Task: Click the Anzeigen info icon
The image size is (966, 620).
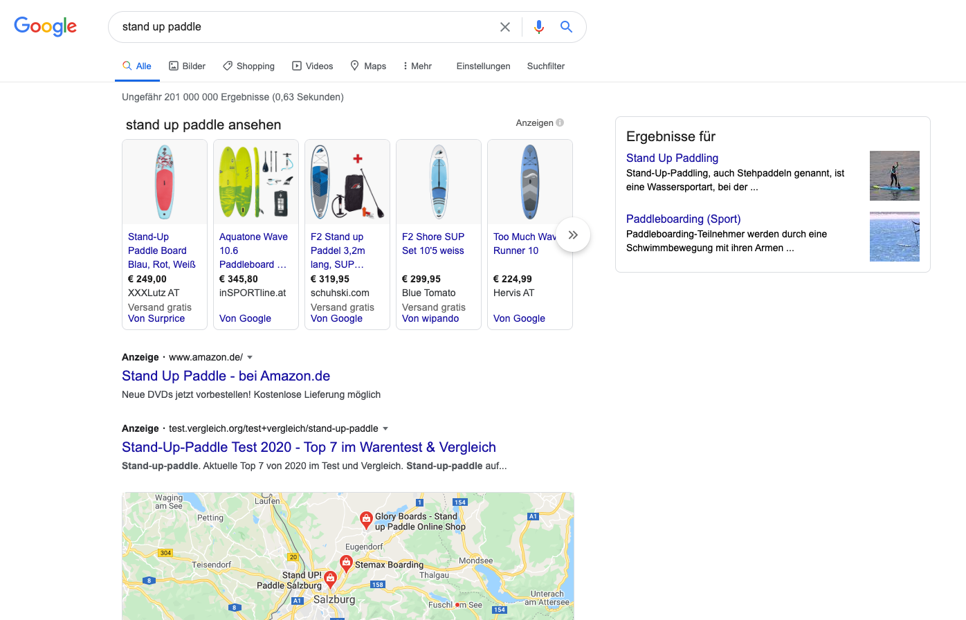Action: tap(560, 122)
